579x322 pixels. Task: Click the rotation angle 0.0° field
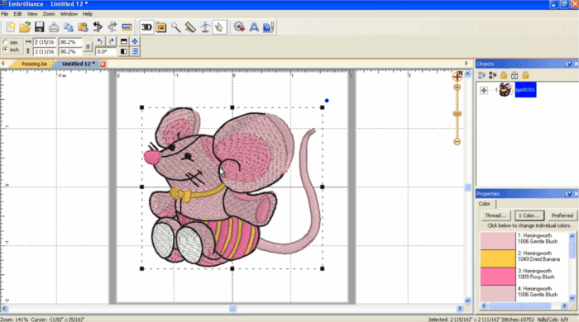(106, 51)
